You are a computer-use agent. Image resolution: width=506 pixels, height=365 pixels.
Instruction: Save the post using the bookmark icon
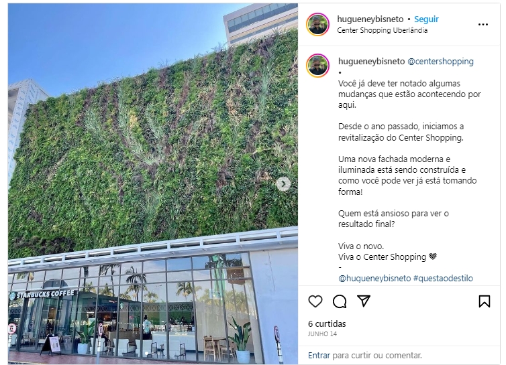[x=485, y=301]
